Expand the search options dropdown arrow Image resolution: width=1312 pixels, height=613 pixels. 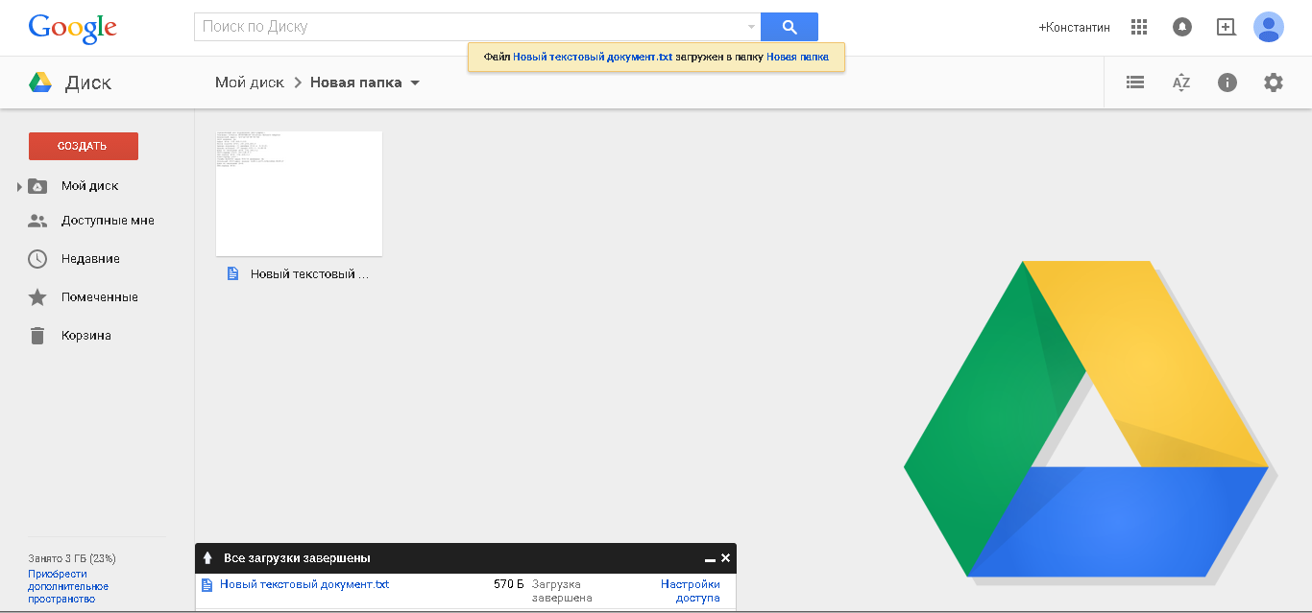coord(751,27)
